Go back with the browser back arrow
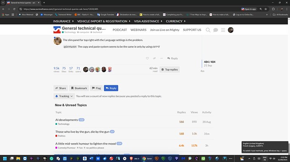 [3, 9]
